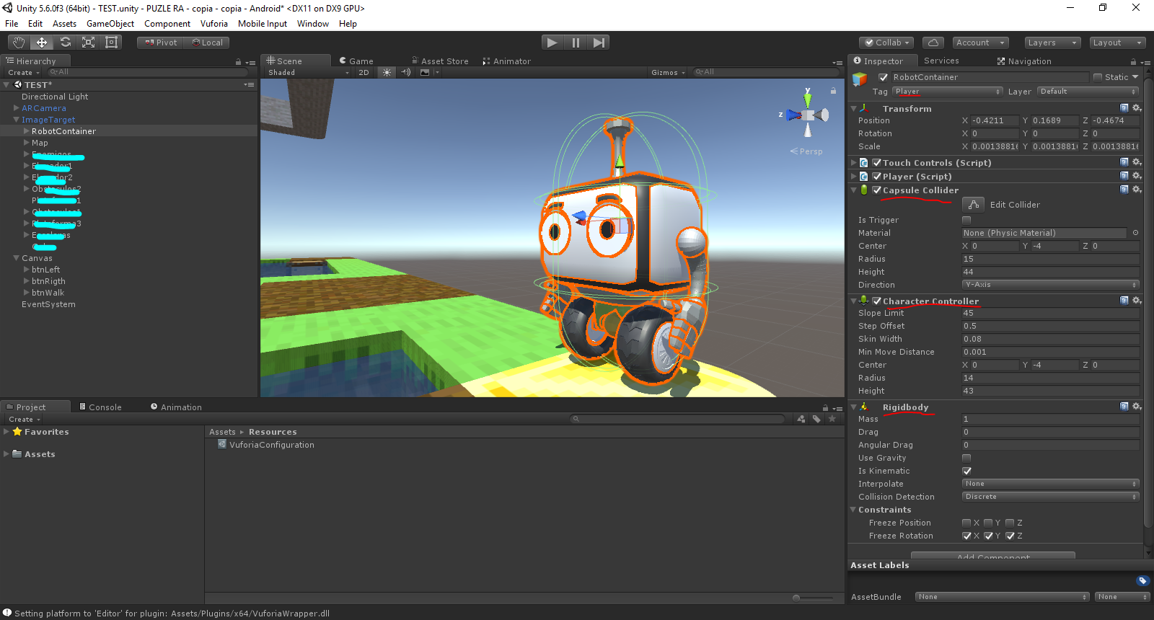1154x620 pixels.
Task: Open Transform component gear menu
Action: pos(1137,108)
